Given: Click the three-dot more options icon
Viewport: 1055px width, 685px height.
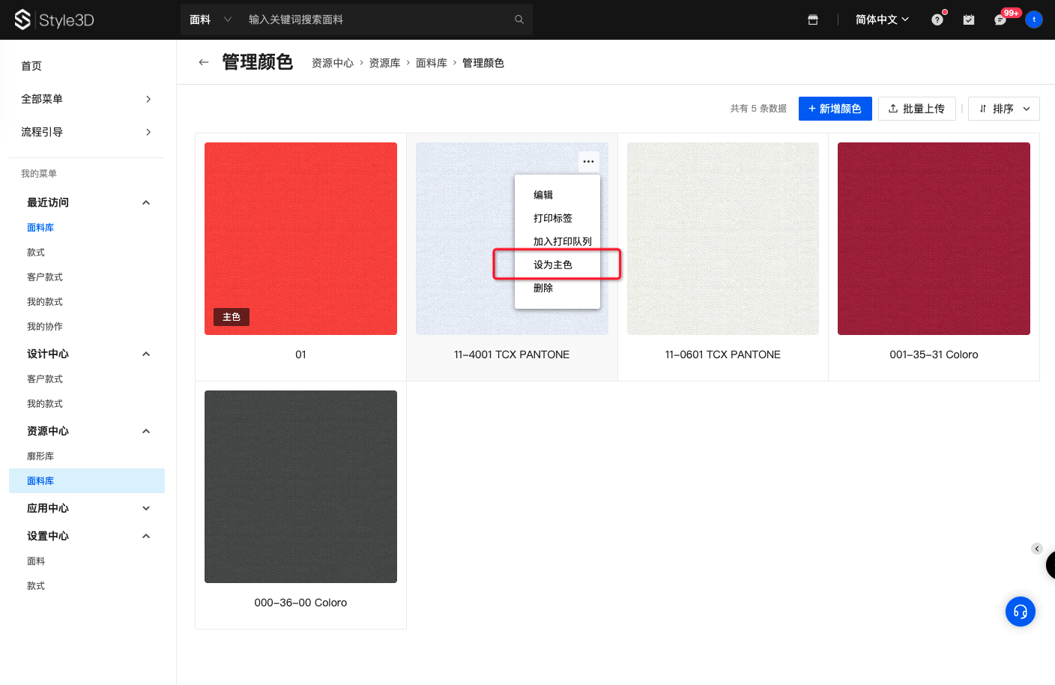Looking at the screenshot, I should [588, 161].
